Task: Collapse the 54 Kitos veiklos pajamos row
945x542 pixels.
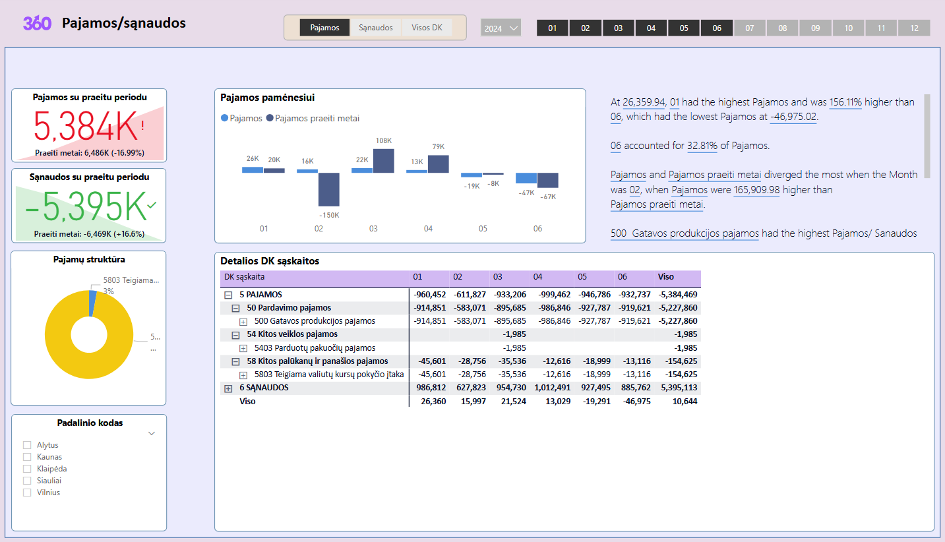Action: click(235, 334)
